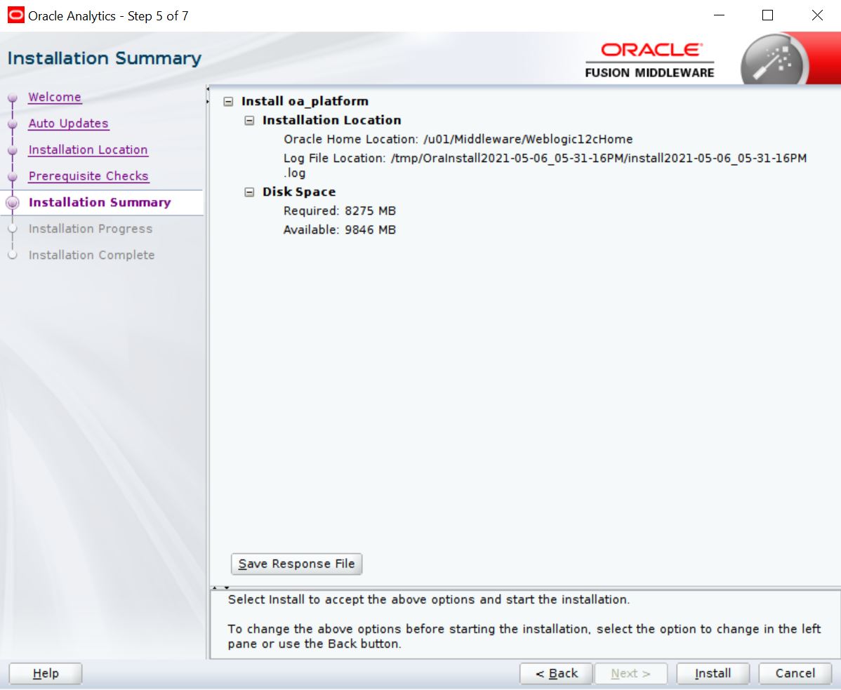Minimize the installer window
Image resolution: width=841 pixels, height=690 pixels.
click(x=719, y=15)
